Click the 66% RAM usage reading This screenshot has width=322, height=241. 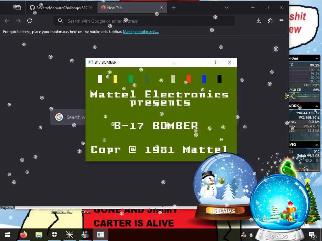tap(316, 90)
